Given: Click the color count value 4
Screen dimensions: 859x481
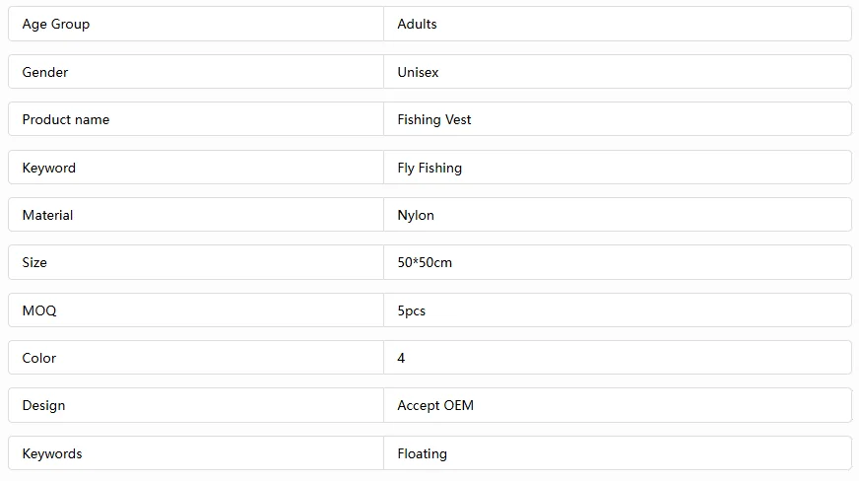Looking at the screenshot, I should (x=402, y=358).
